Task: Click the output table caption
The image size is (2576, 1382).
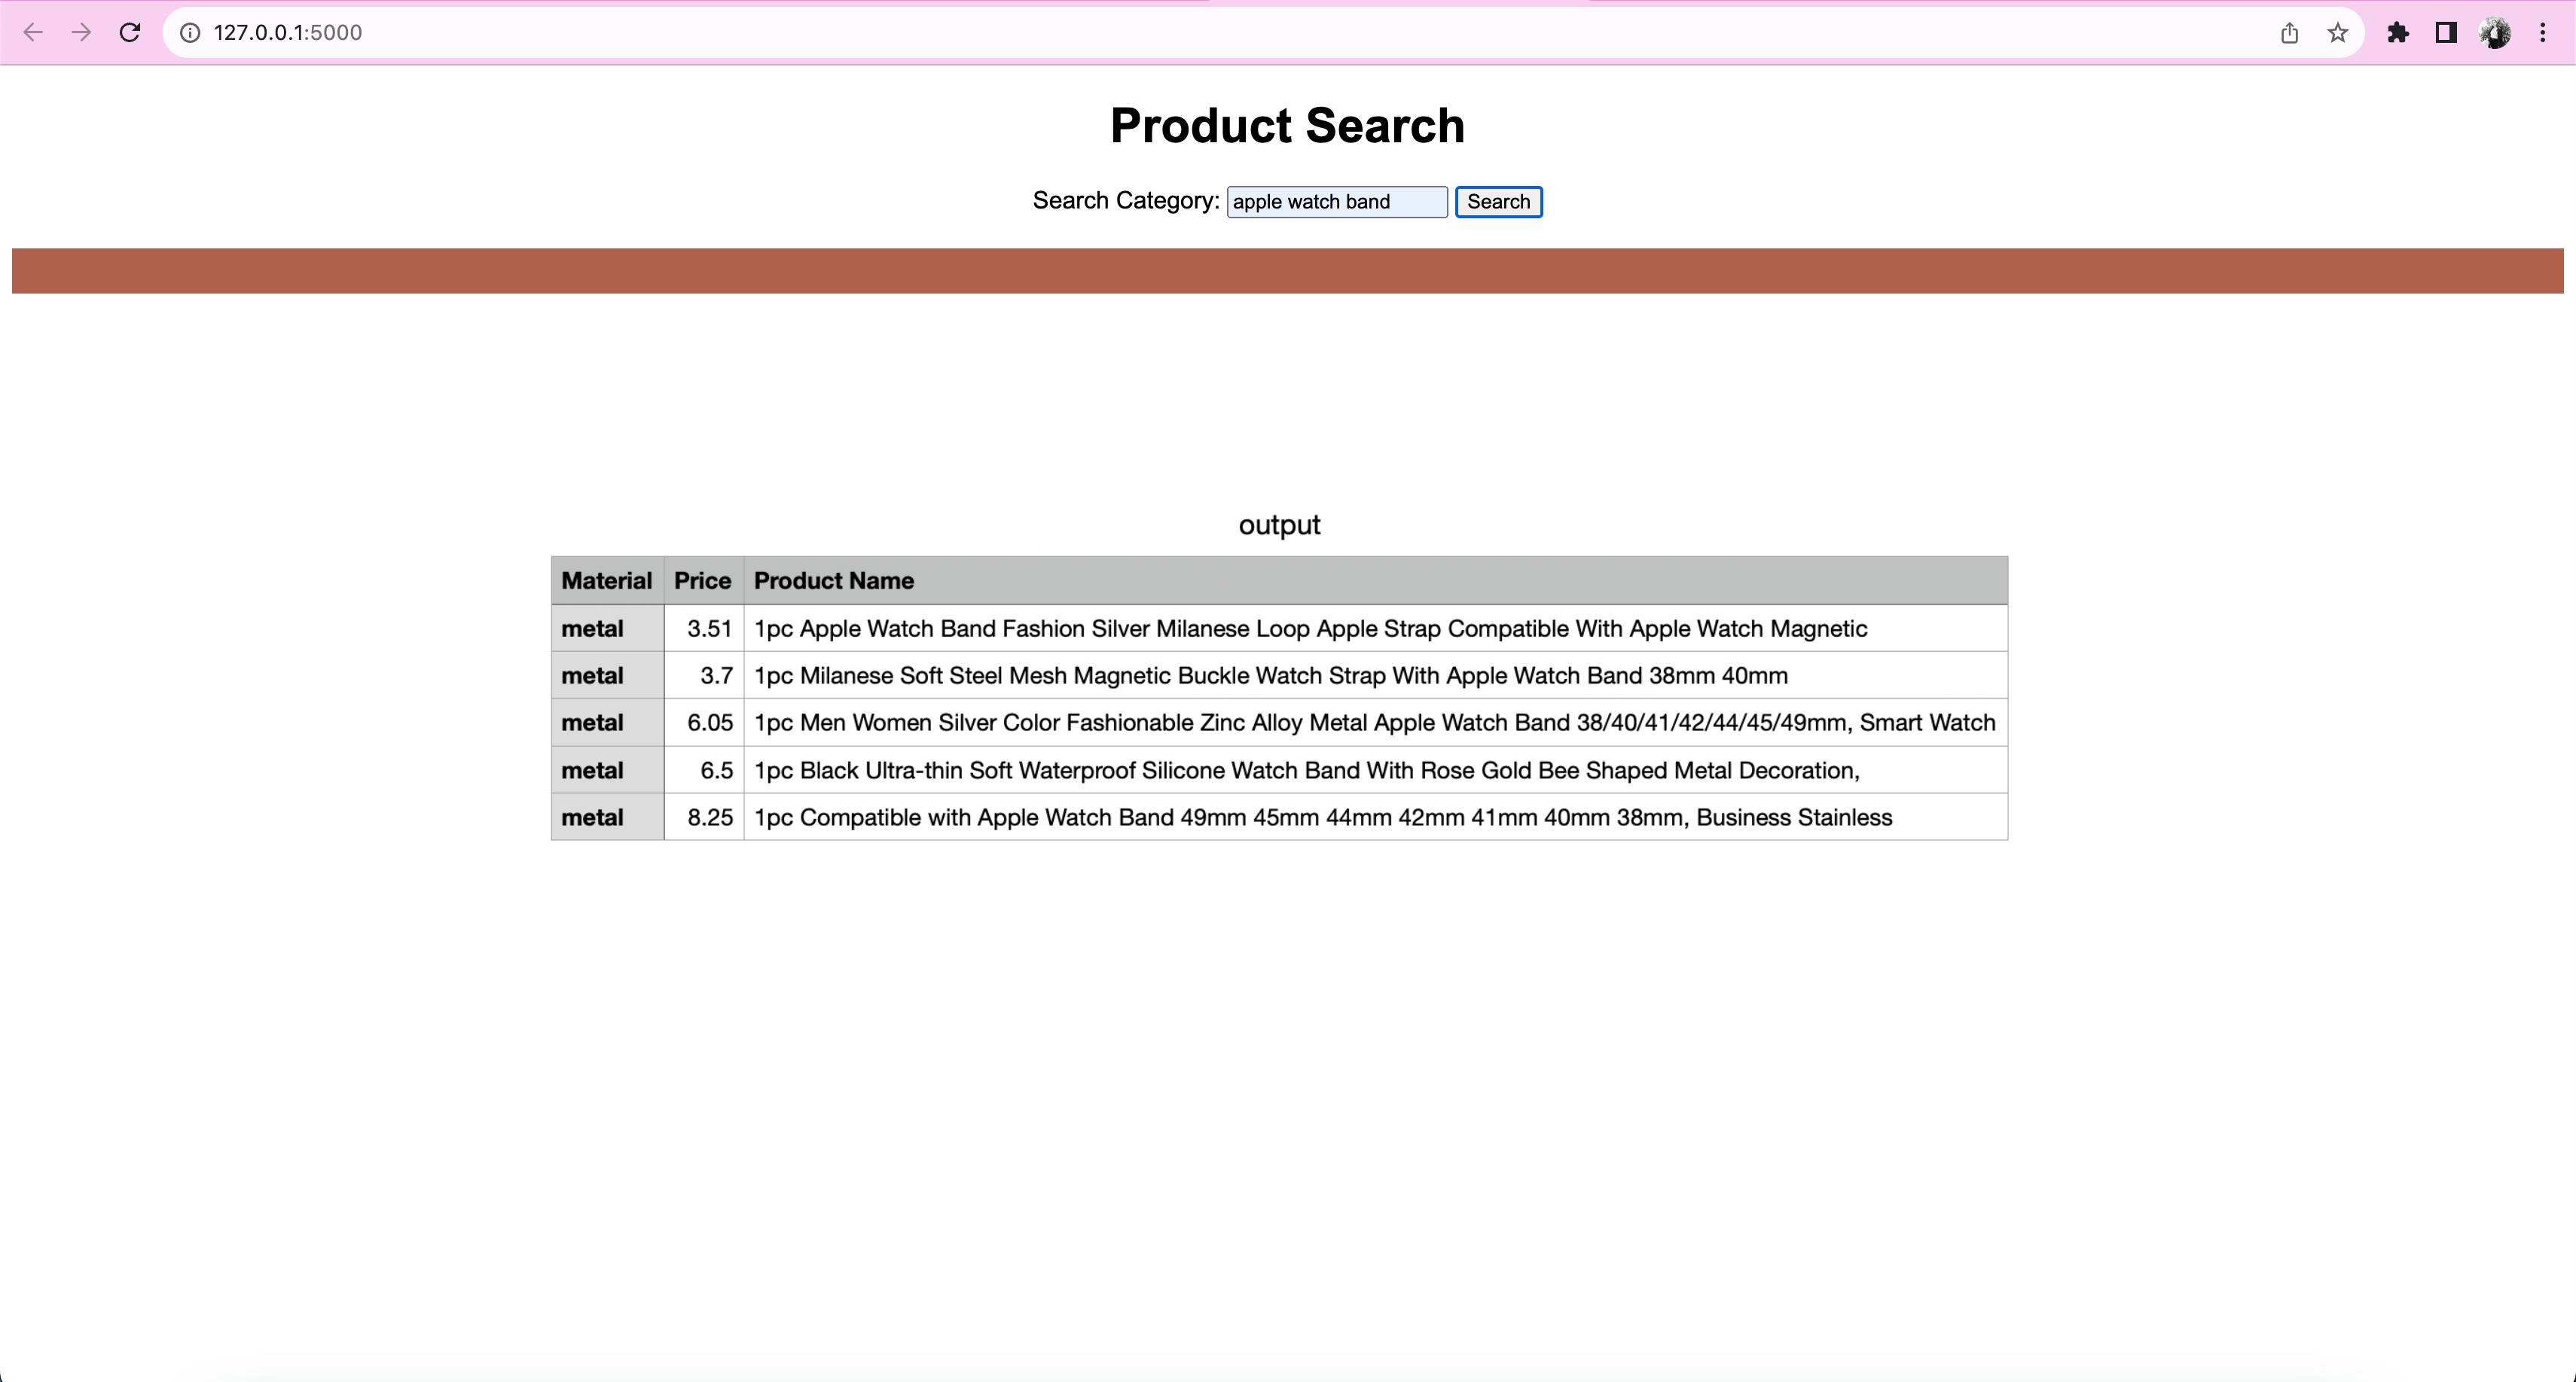Action: pos(1279,524)
